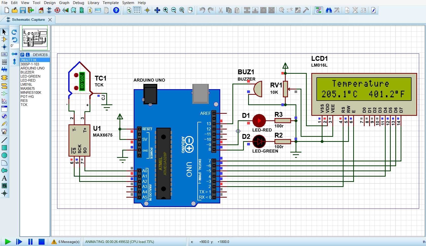Stop the simulation with the stop button
The image size is (426, 246).
pyautogui.click(x=41, y=242)
